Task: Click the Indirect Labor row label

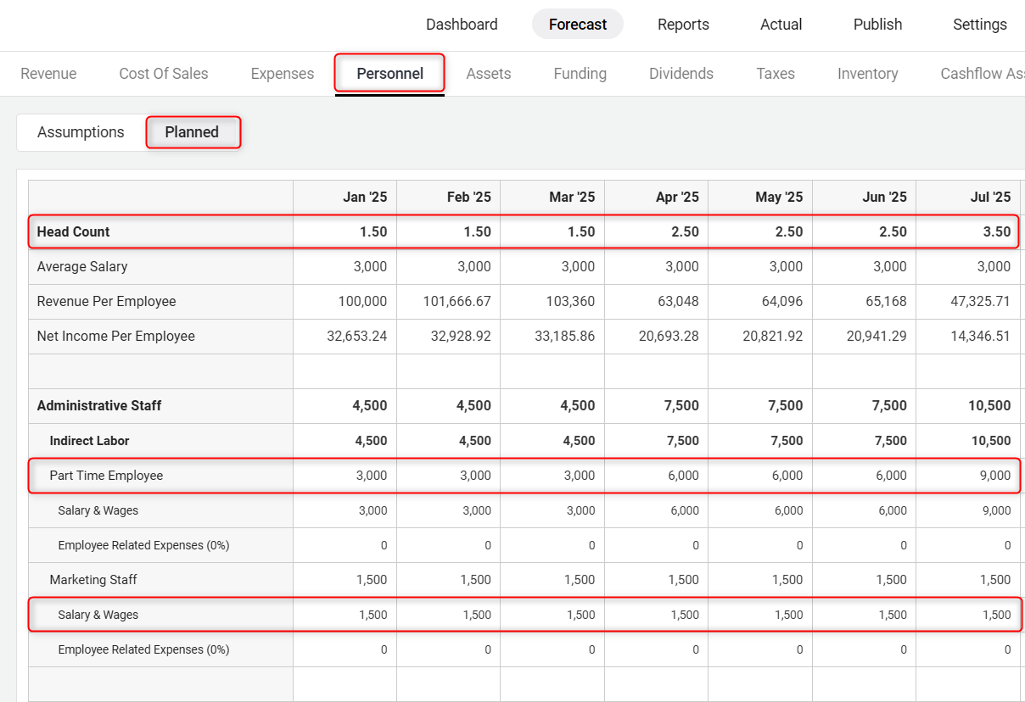Action: coord(90,441)
